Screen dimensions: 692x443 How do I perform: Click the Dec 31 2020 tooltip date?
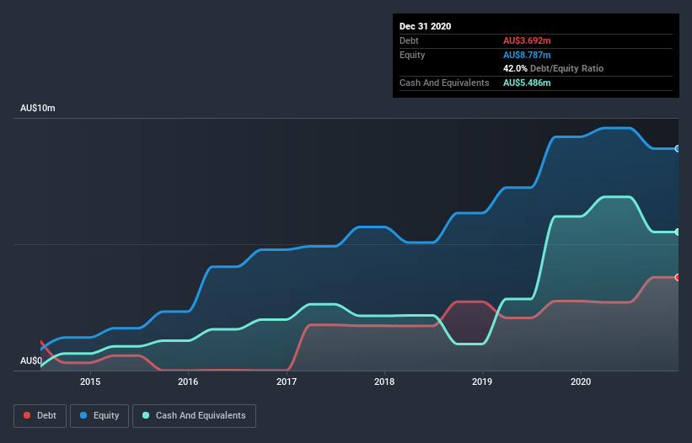[x=425, y=26]
